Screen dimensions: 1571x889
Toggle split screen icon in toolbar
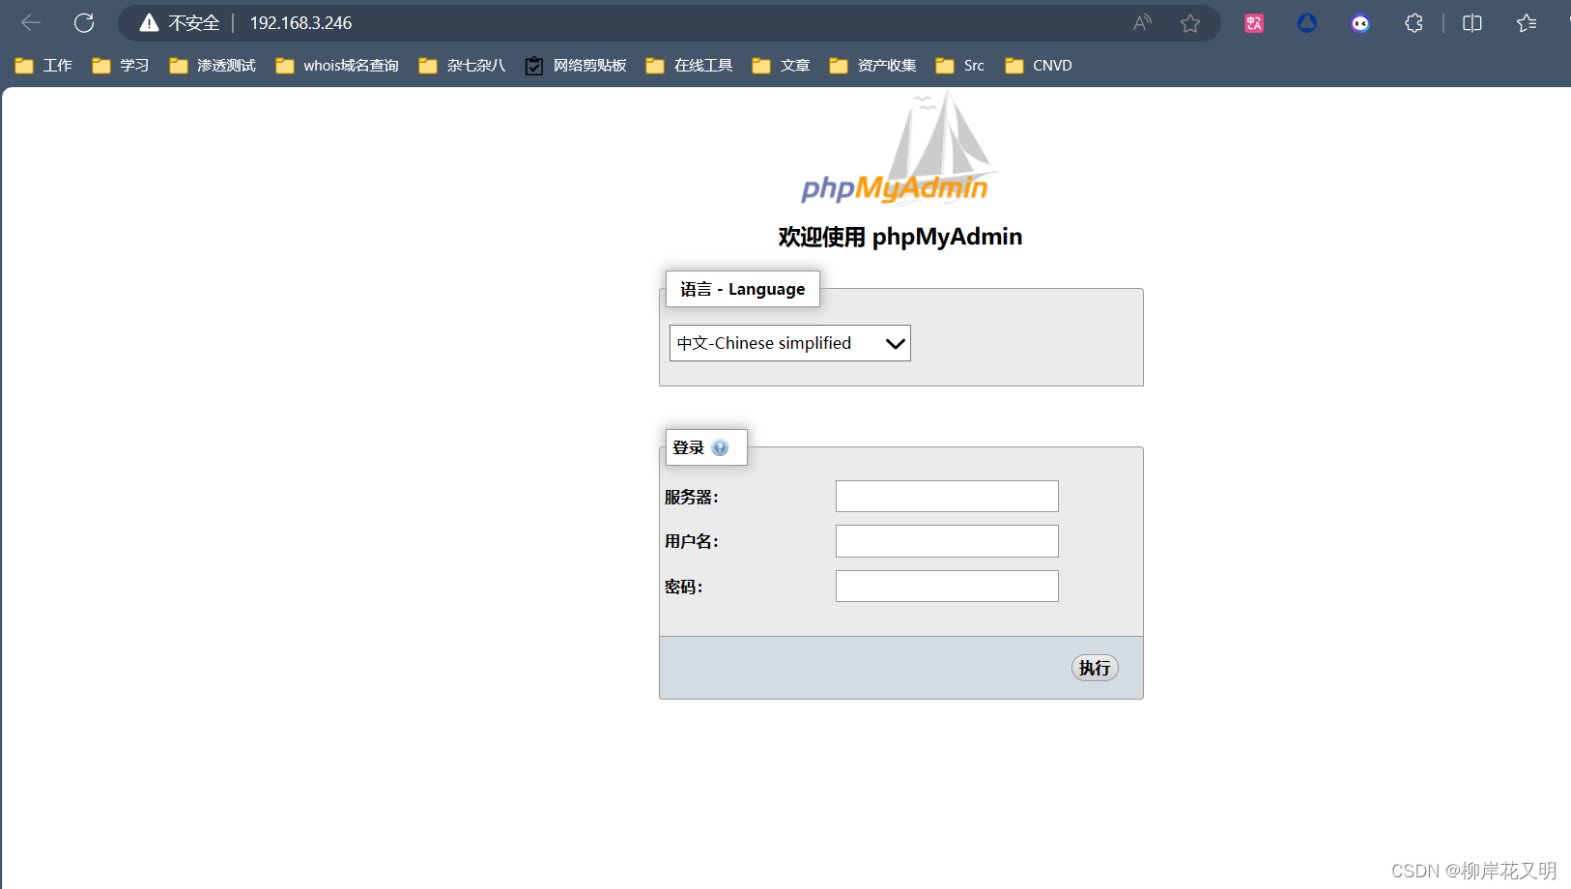click(x=1472, y=23)
